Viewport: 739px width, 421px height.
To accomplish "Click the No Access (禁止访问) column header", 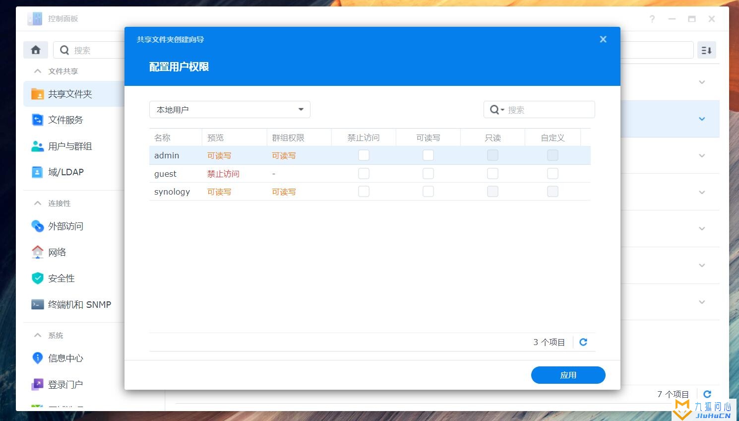I will 364,138.
